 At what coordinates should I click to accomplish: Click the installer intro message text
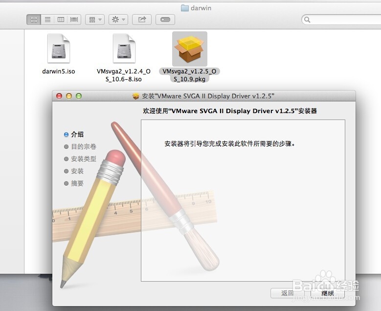(230, 144)
